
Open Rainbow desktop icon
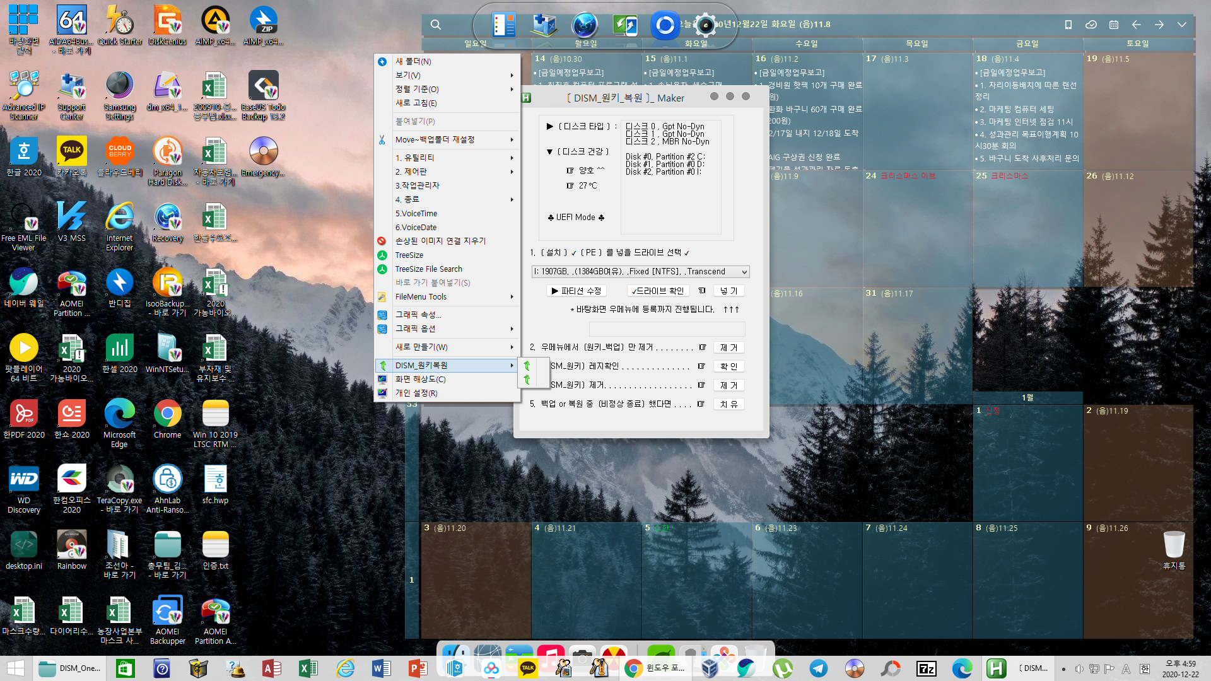(x=71, y=550)
